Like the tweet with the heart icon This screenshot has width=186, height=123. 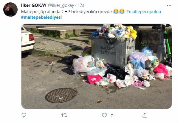coord(104,115)
